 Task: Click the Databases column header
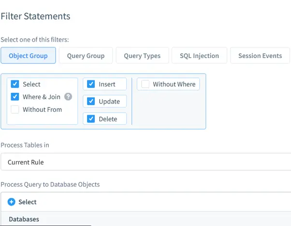coord(24,219)
